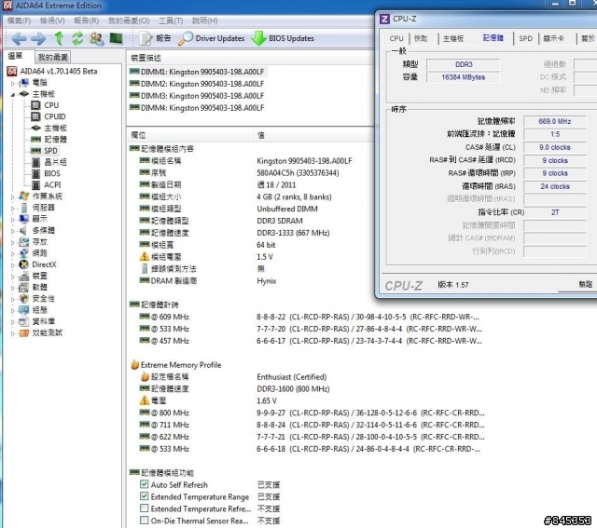Toggle Extended Temperature Refresh checkbox
Viewport: 597px width, 528px height.
pos(144,508)
